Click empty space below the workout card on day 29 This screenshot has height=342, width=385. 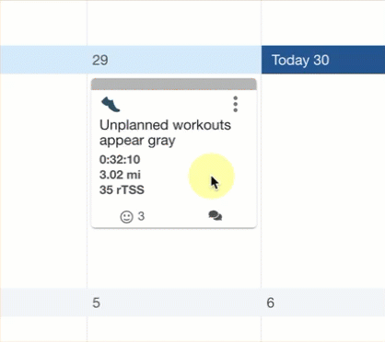click(x=174, y=258)
